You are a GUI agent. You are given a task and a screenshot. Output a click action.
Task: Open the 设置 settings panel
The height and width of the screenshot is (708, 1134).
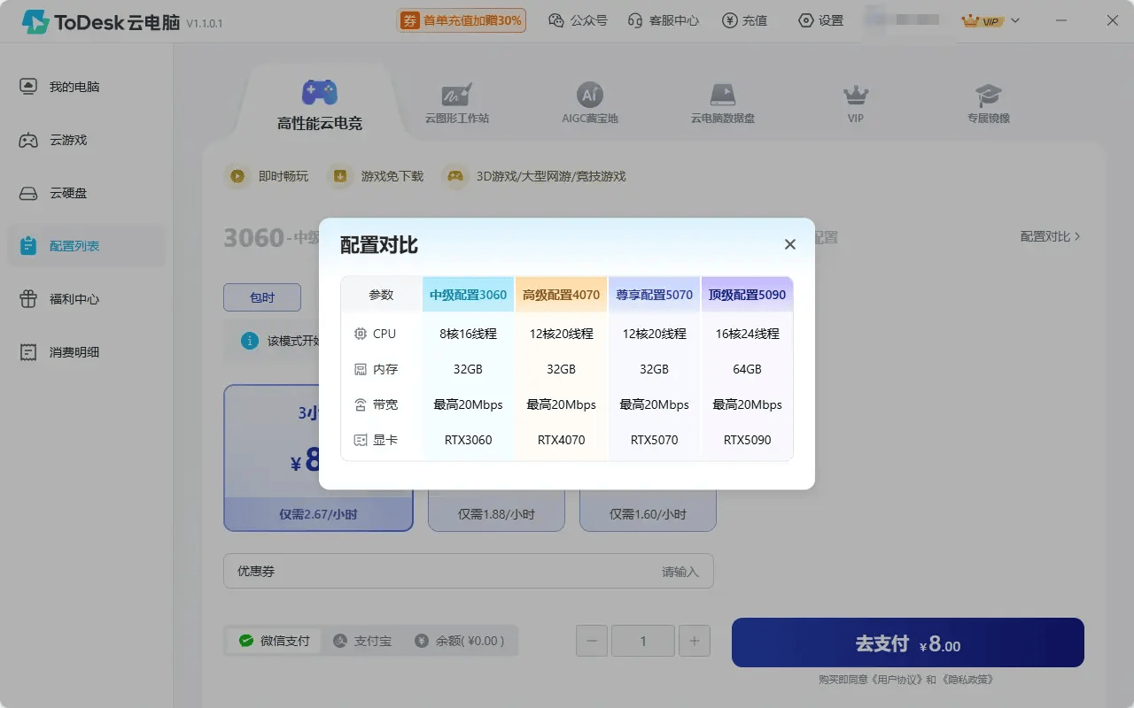coord(820,19)
